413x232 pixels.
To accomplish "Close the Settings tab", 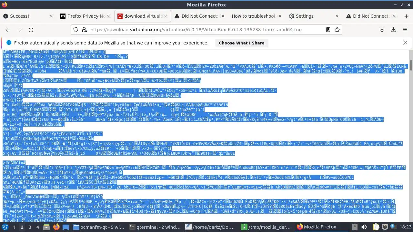I will tap(337, 16).
